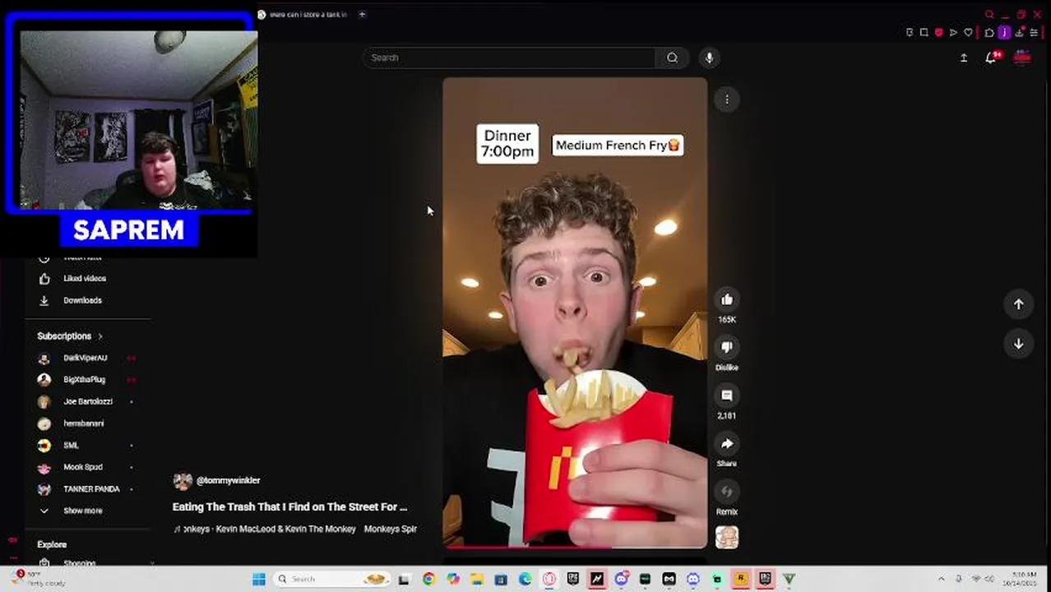Click the red ad blocker shield icon

point(939,33)
